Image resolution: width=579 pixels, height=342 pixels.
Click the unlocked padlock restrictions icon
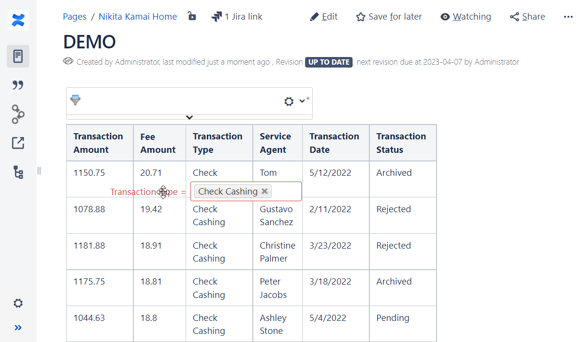[x=192, y=16]
